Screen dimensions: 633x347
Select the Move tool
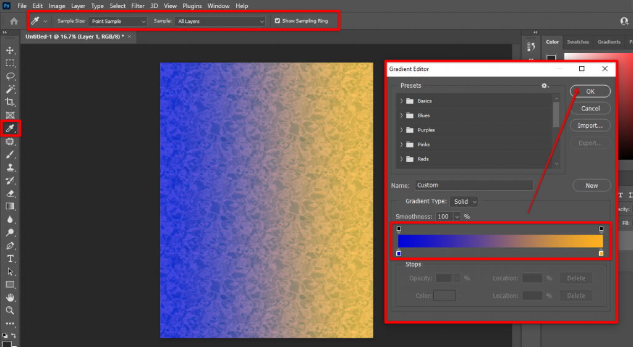[10, 50]
